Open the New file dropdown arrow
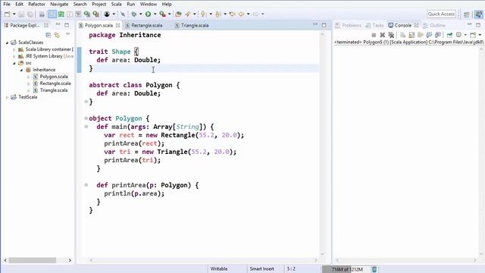 pyautogui.click(x=14, y=14)
